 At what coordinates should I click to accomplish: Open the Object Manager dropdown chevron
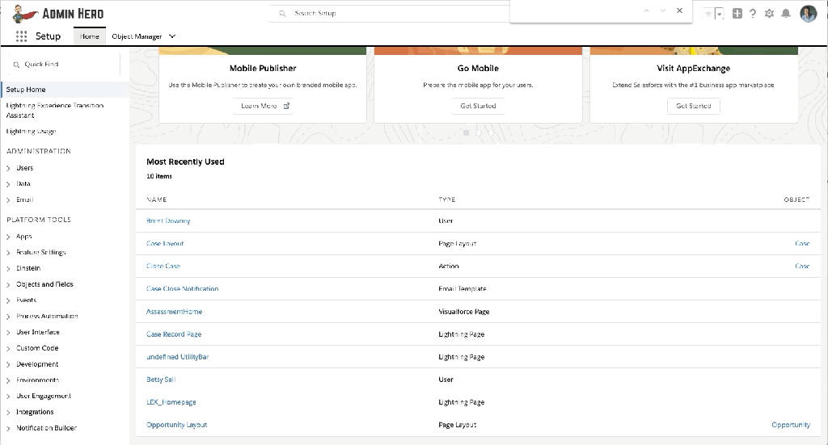pyautogui.click(x=172, y=36)
